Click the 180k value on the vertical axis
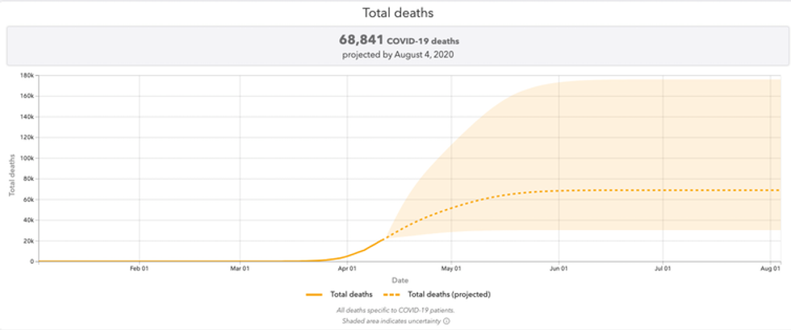The width and height of the screenshot is (791, 330). (x=26, y=75)
